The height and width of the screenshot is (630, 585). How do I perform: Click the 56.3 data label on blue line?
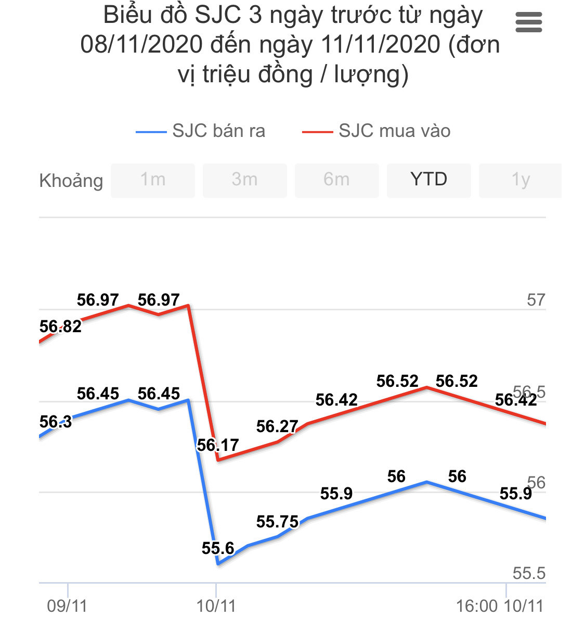click(x=56, y=421)
